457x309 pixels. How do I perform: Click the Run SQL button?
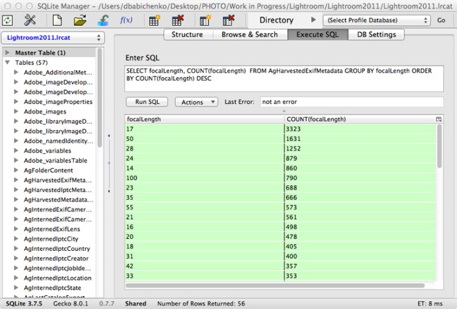point(147,102)
